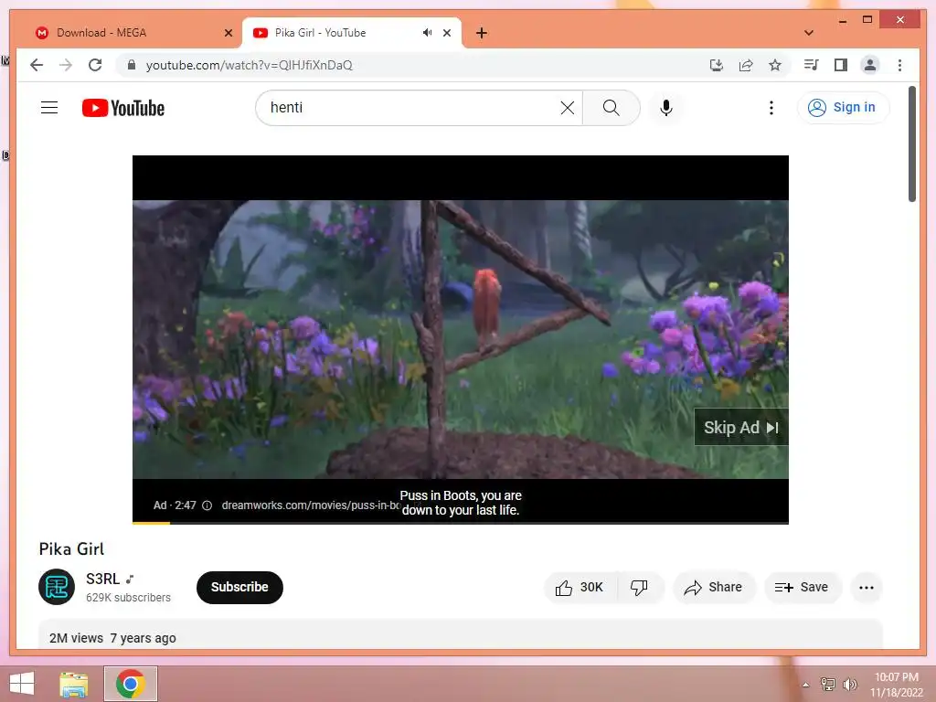
Task: Open the network tray icon
Action: click(827, 684)
